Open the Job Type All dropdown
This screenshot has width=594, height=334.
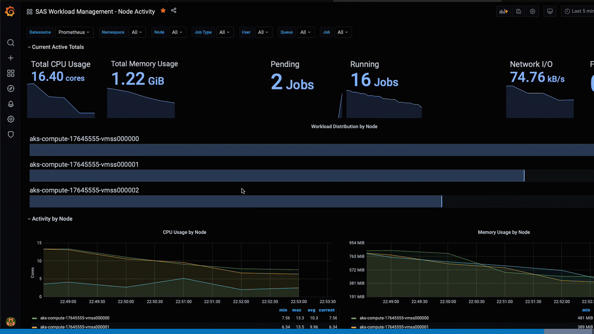pyautogui.click(x=225, y=32)
